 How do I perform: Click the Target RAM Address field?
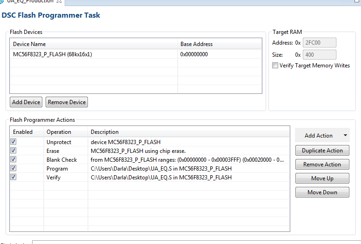319,43
